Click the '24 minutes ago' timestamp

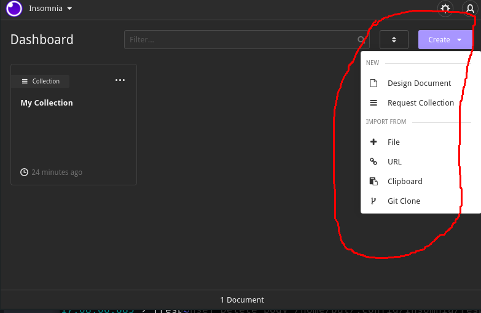(x=57, y=172)
